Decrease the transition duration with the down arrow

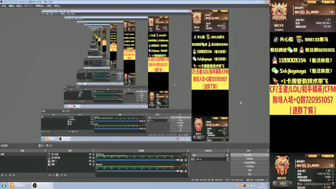point(228,160)
